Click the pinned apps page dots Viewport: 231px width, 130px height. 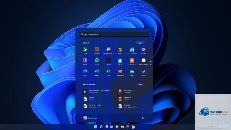point(150,63)
